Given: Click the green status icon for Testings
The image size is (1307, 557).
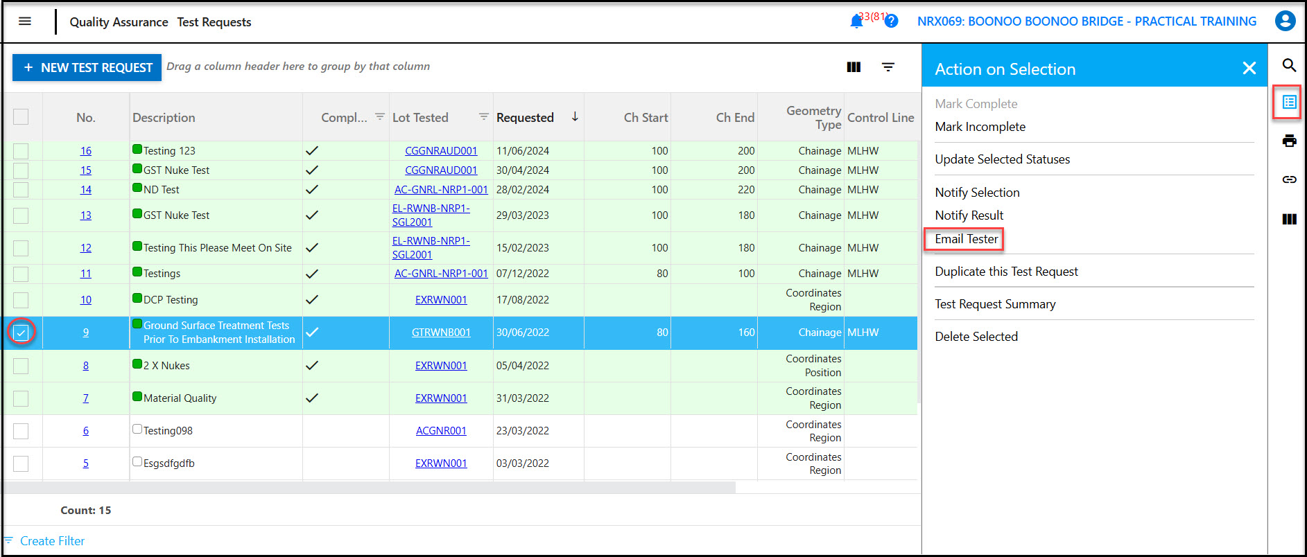Looking at the screenshot, I should (137, 272).
